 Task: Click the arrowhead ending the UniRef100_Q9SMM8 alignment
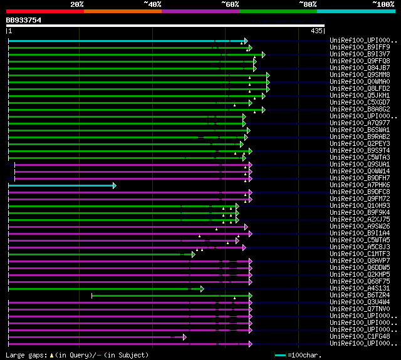[x=268, y=75]
